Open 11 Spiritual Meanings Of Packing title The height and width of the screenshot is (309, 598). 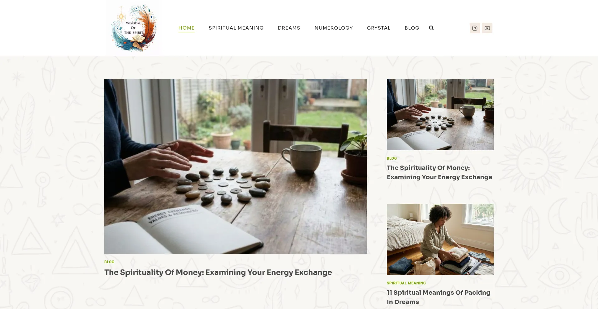tap(439, 297)
